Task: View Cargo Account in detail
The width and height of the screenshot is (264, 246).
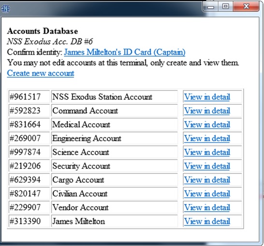Action: point(207,180)
